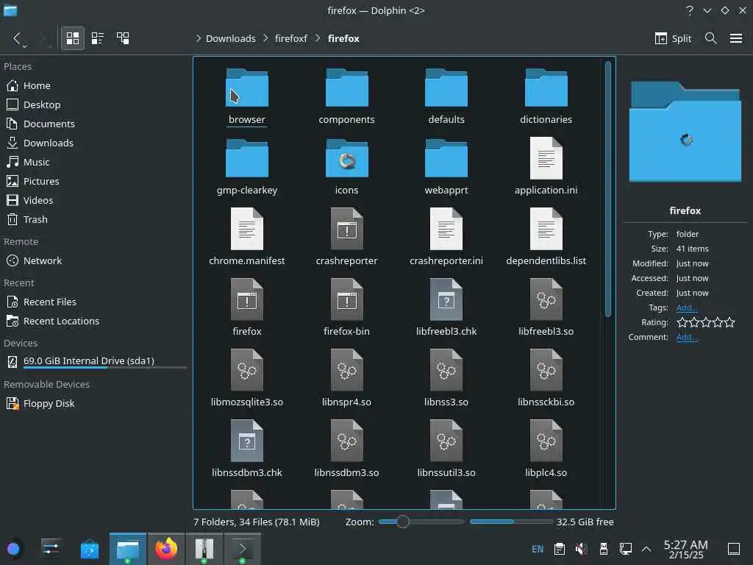Select firefox-bin executable
Viewport: 753px width, 565px height.
[x=347, y=308]
